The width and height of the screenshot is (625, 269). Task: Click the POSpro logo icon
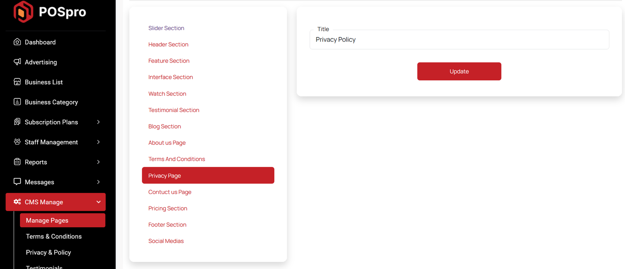coord(23,12)
